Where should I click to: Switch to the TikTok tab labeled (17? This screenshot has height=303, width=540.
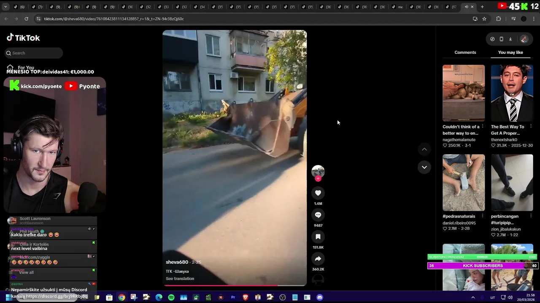click(450, 7)
